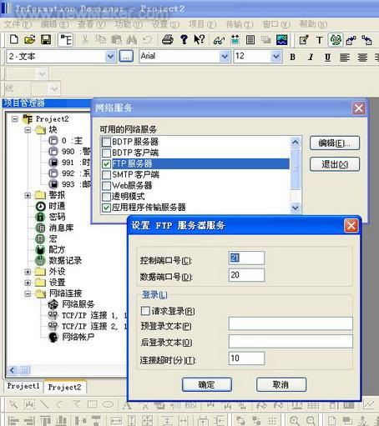Image resolution: width=379 pixels, height=426 pixels.
Task: Click the blue question mark help icon
Action: [184, 40]
